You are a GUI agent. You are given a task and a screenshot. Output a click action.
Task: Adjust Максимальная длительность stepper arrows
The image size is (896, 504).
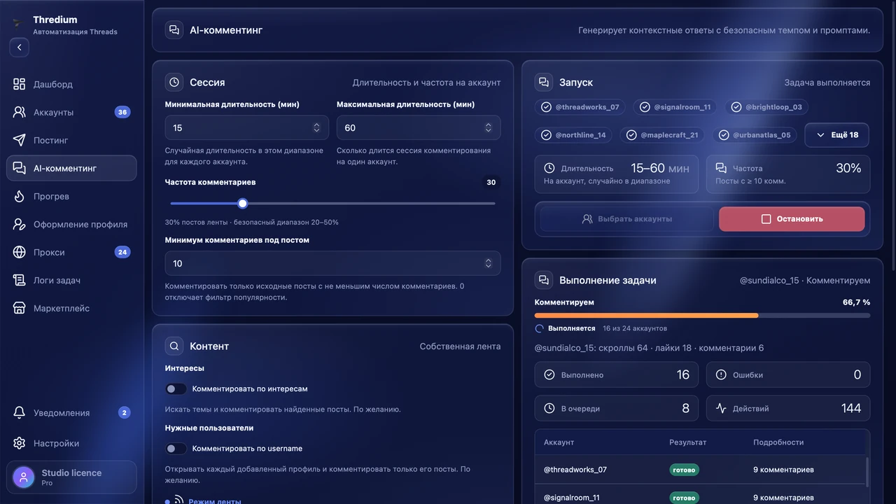[x=488, y=128]
